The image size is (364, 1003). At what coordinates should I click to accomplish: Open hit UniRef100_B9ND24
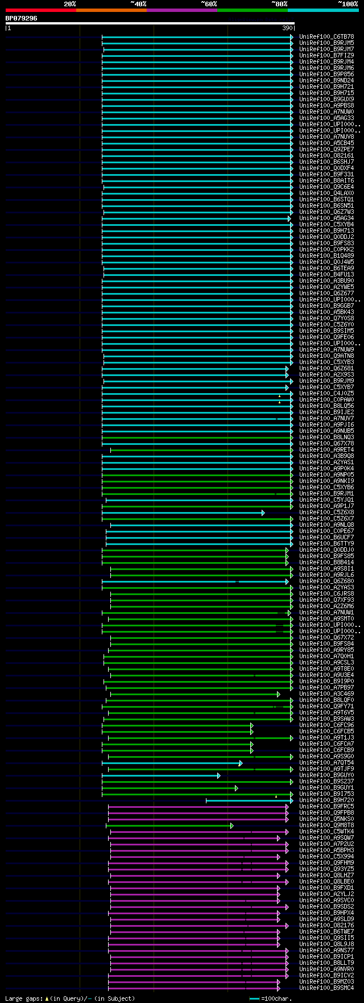326,80
